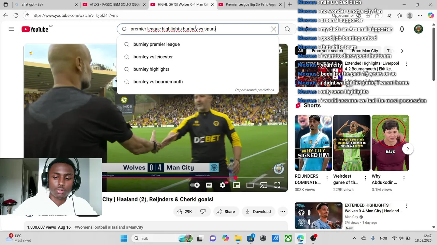The height and width of the screenshot is (245, 437).
Task: Seek on the red video progress bar
Action: click(193, 178)
